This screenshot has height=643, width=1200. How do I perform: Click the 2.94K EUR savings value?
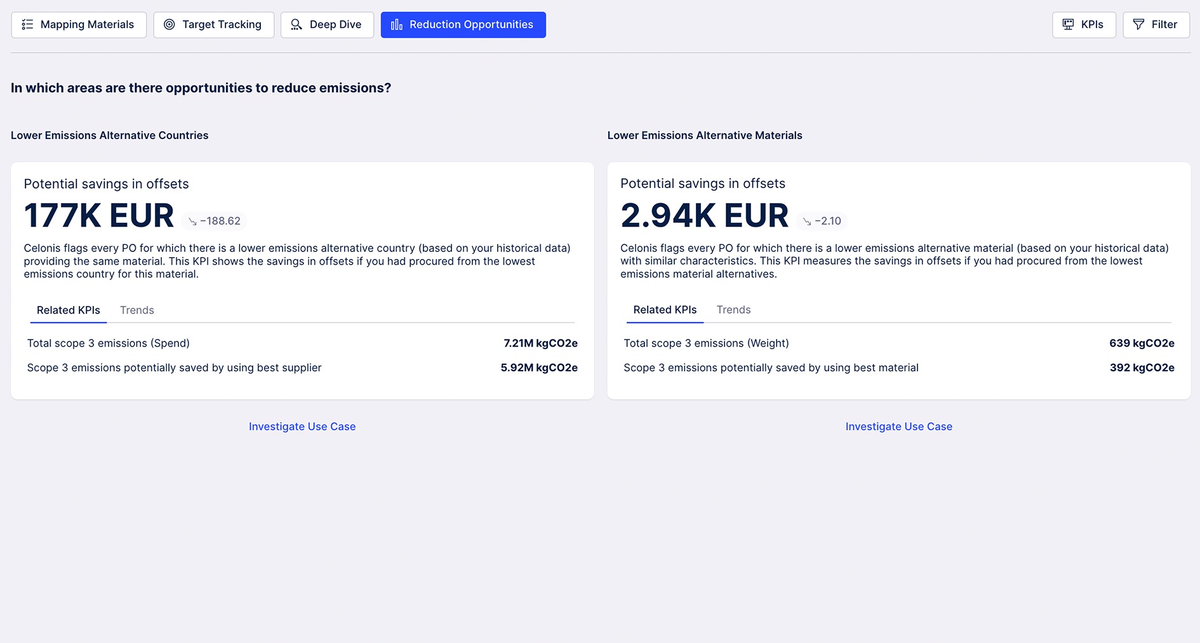704,216
